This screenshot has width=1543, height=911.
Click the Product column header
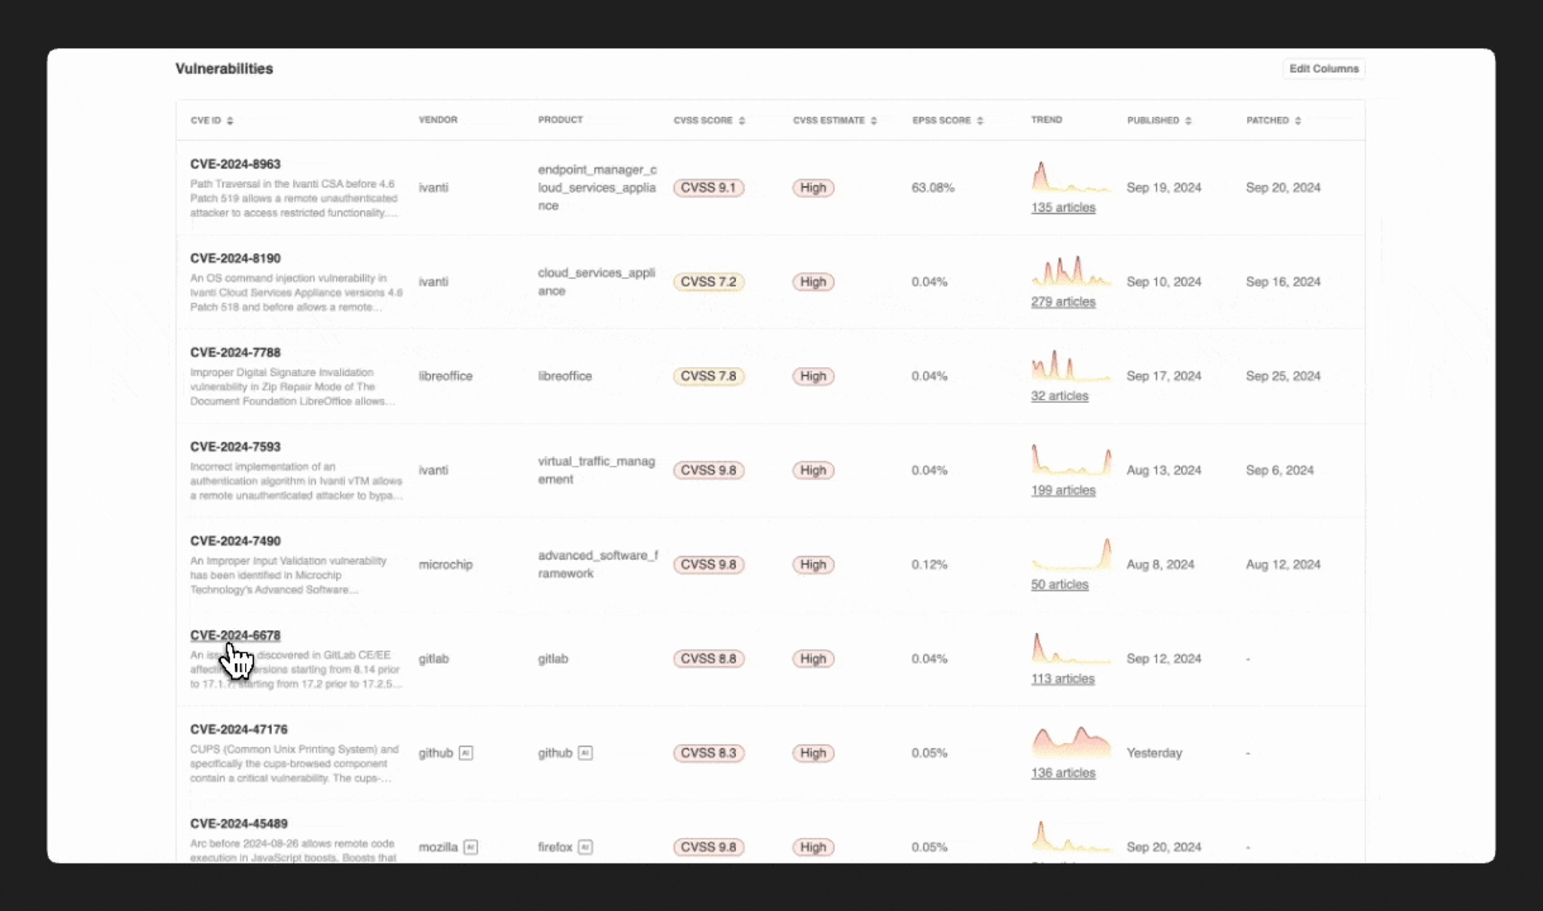[560, 120]
